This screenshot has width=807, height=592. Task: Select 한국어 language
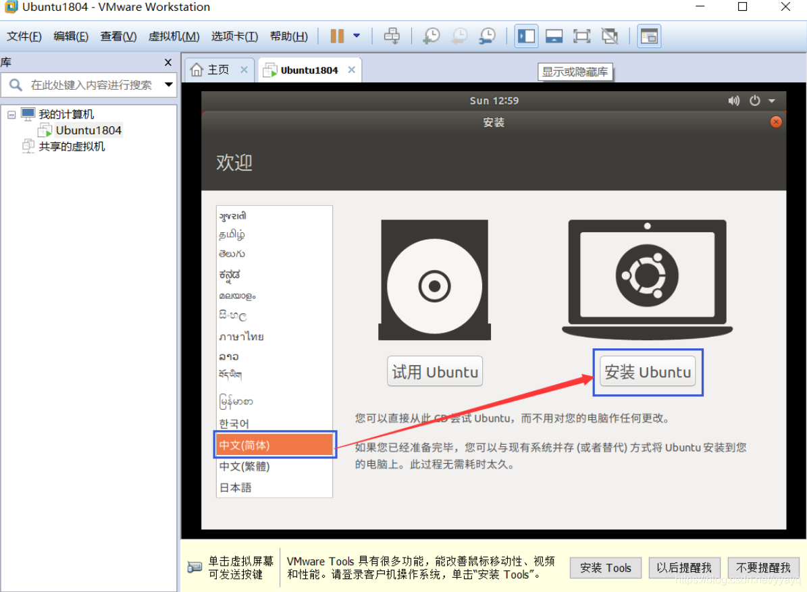(275, 424)
